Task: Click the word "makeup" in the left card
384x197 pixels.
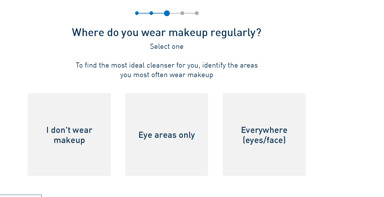Action: (69, 140)
